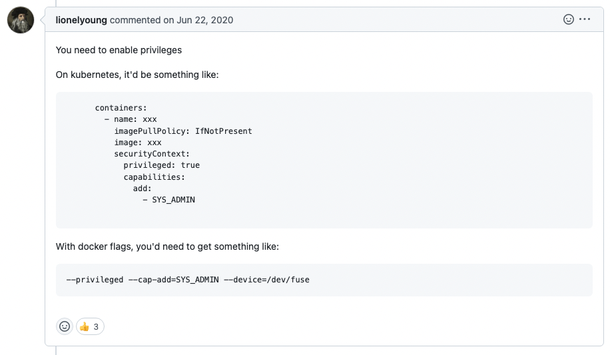
Task: Click "--privileged" in the docker flags block
Action: (95, 280)
